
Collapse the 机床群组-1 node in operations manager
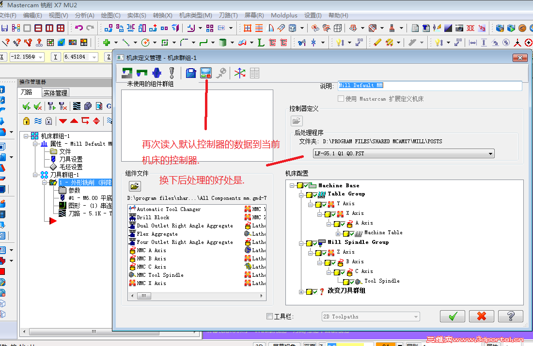click(x=26, y=136)
